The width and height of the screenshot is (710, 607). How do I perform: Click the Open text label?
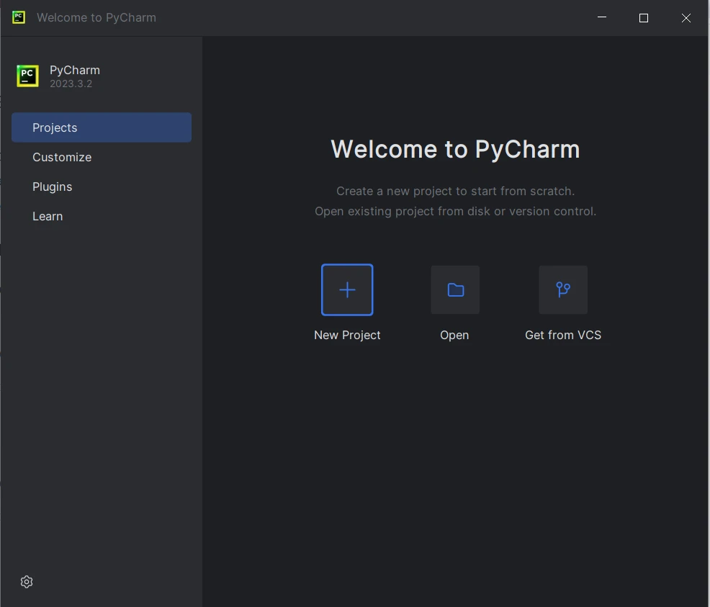pyautogui.click(x=454, y=335)
